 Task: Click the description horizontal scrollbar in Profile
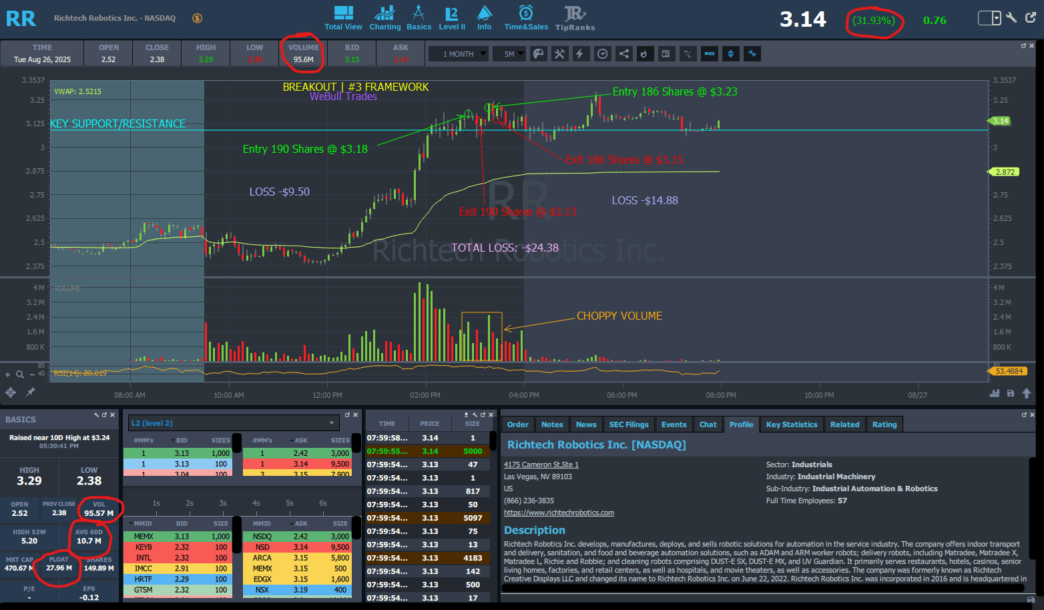pos(762,588)
